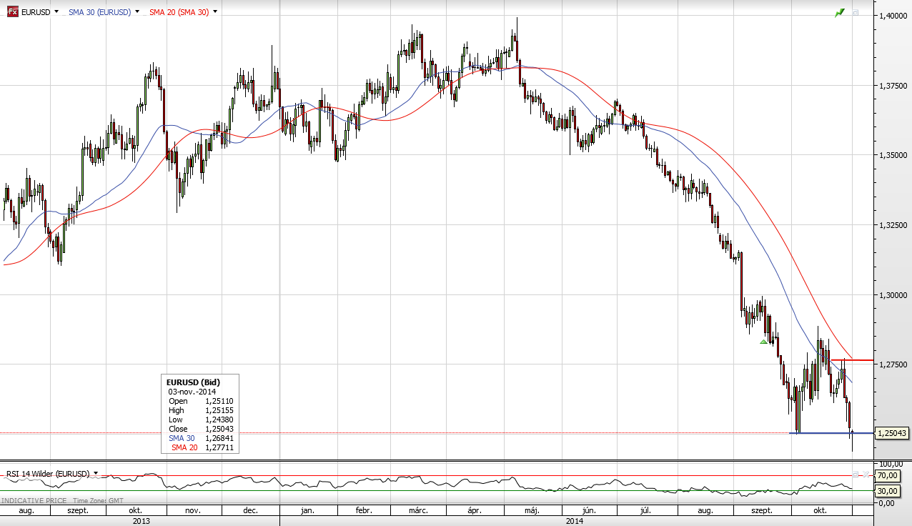Click the green chart trade icon
912x526 pixels.
click(x=840, y=13)
